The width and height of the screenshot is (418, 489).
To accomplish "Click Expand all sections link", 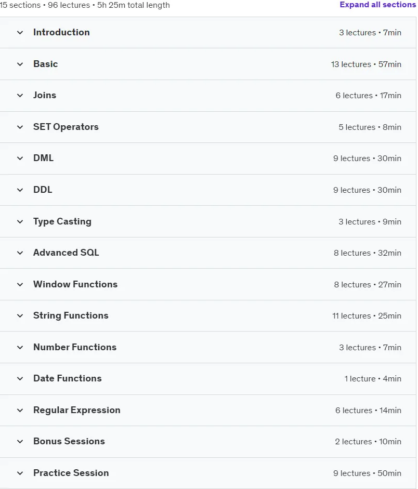I will point(377,5).
